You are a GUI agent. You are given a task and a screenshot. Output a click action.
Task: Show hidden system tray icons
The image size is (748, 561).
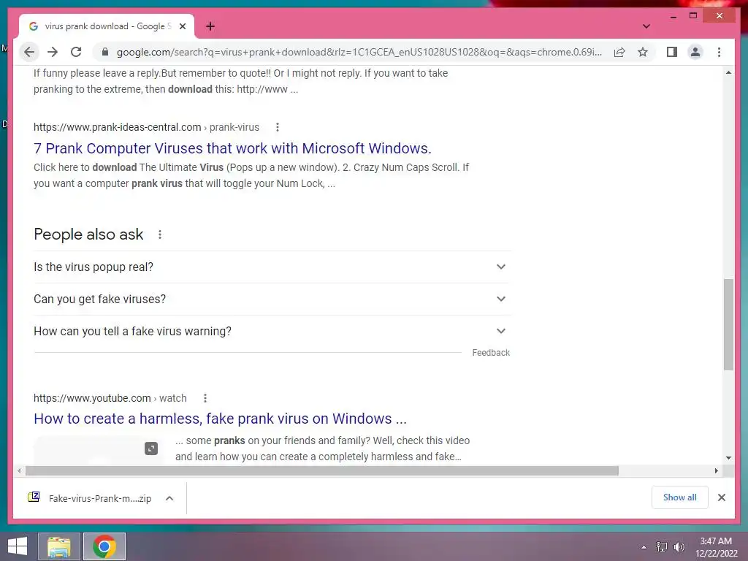(644, 547)
